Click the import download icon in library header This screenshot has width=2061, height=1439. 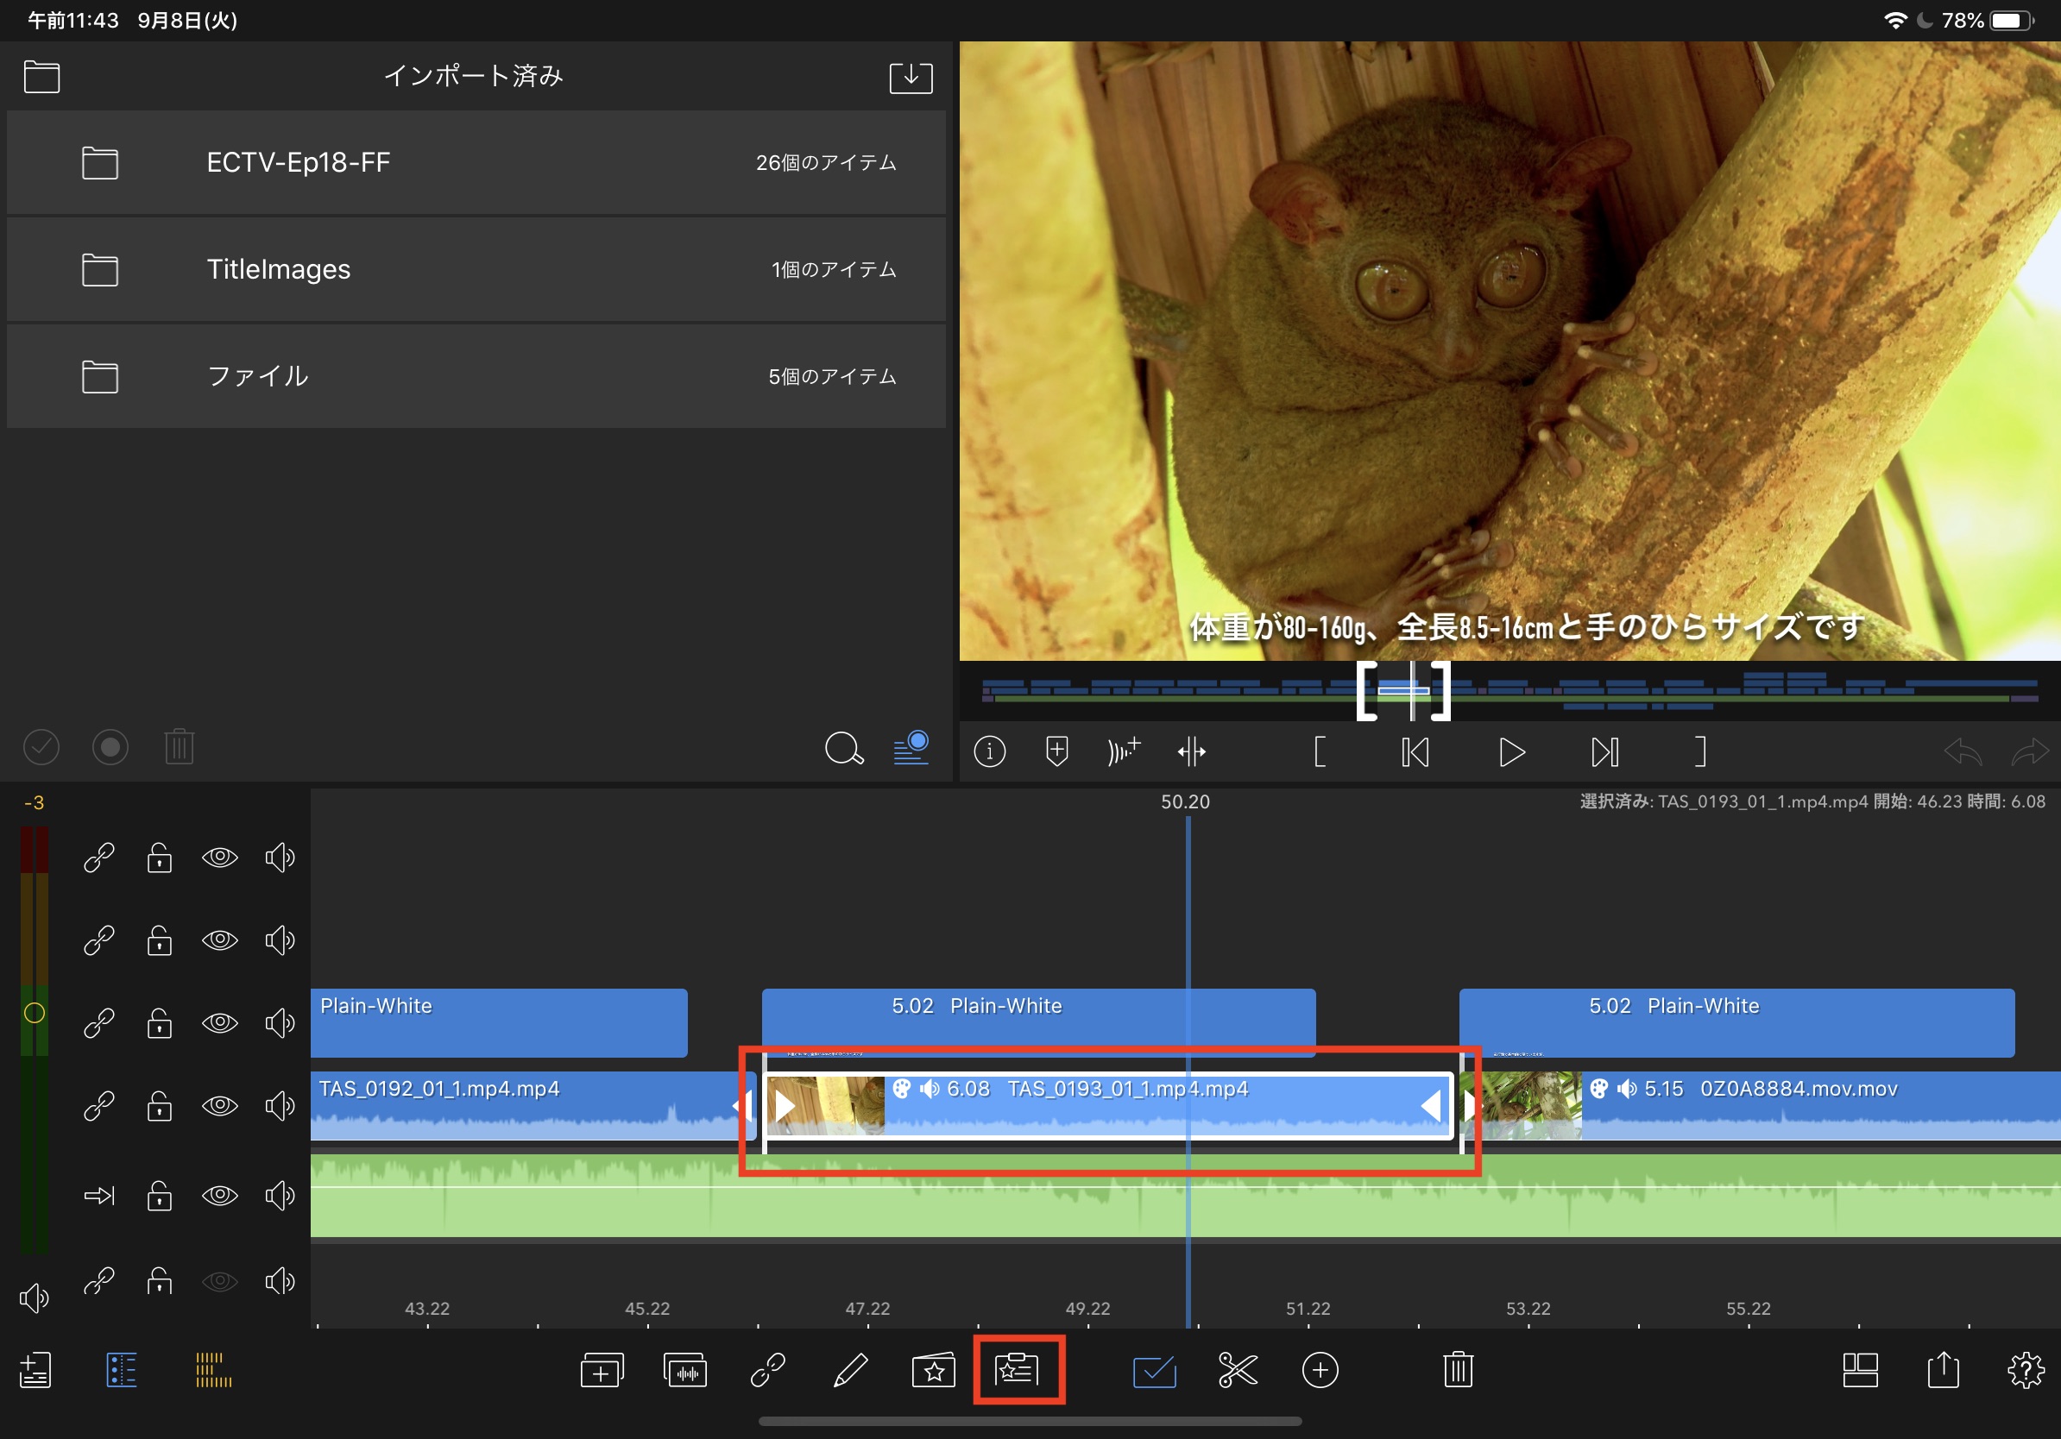tap(911, 76)
